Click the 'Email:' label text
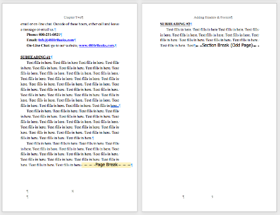Image resolution: width=280 pixels, height=215 pixels. tap(32, 40)
